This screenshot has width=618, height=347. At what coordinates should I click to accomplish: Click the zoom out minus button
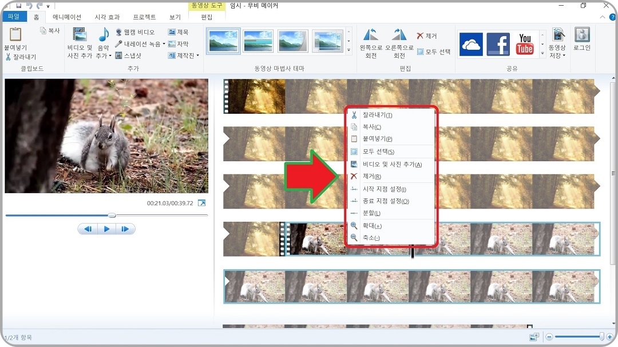click(x=549, y=337)
